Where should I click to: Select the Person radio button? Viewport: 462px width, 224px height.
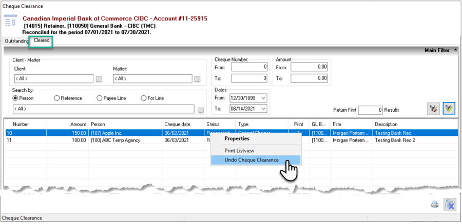pos(24,98)
